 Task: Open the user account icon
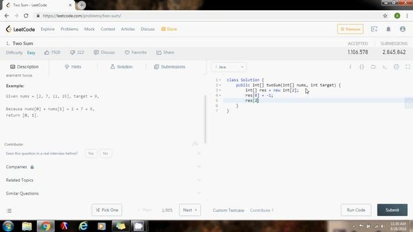click(403, 29)
